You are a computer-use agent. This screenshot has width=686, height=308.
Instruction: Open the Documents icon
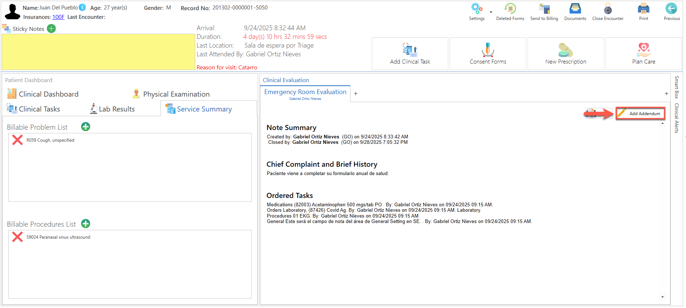575,8
